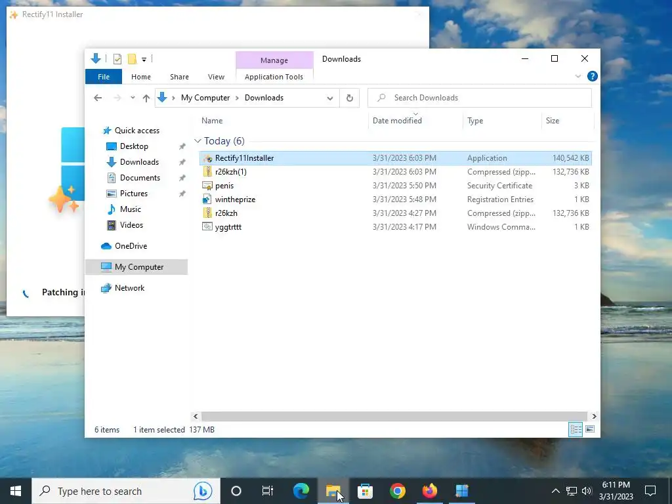Image resolution: width=672 pixels, height=504 pixels.
Task: Switch to Large icons view layout
Action: tap(590, 429)
